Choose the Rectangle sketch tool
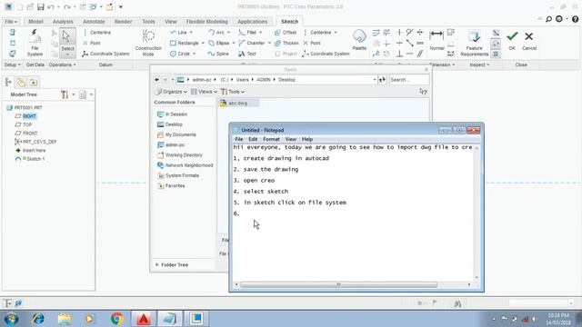 point(185,43)
